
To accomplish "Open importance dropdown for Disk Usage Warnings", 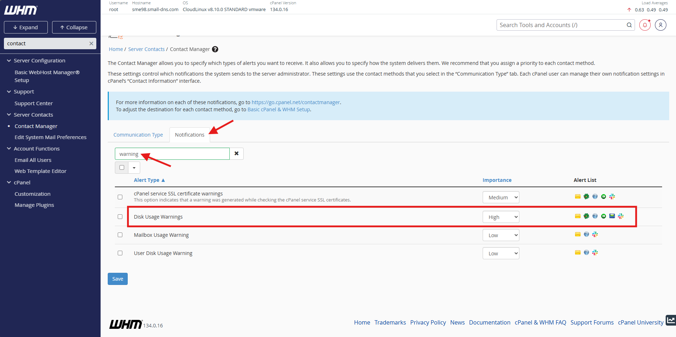I will click(x=500, y=217).
